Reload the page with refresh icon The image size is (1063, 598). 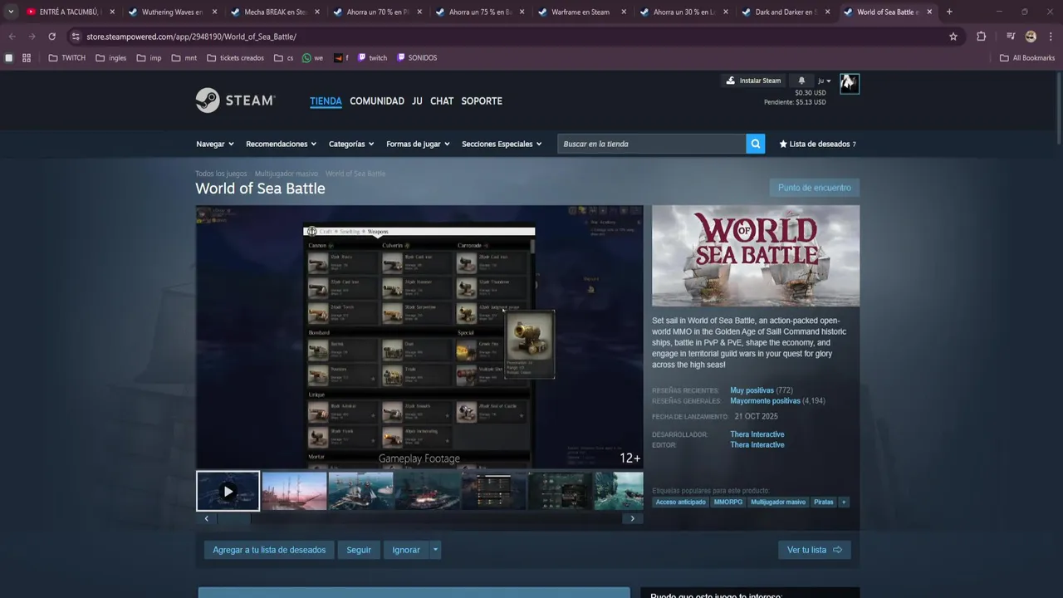point(51,37)
